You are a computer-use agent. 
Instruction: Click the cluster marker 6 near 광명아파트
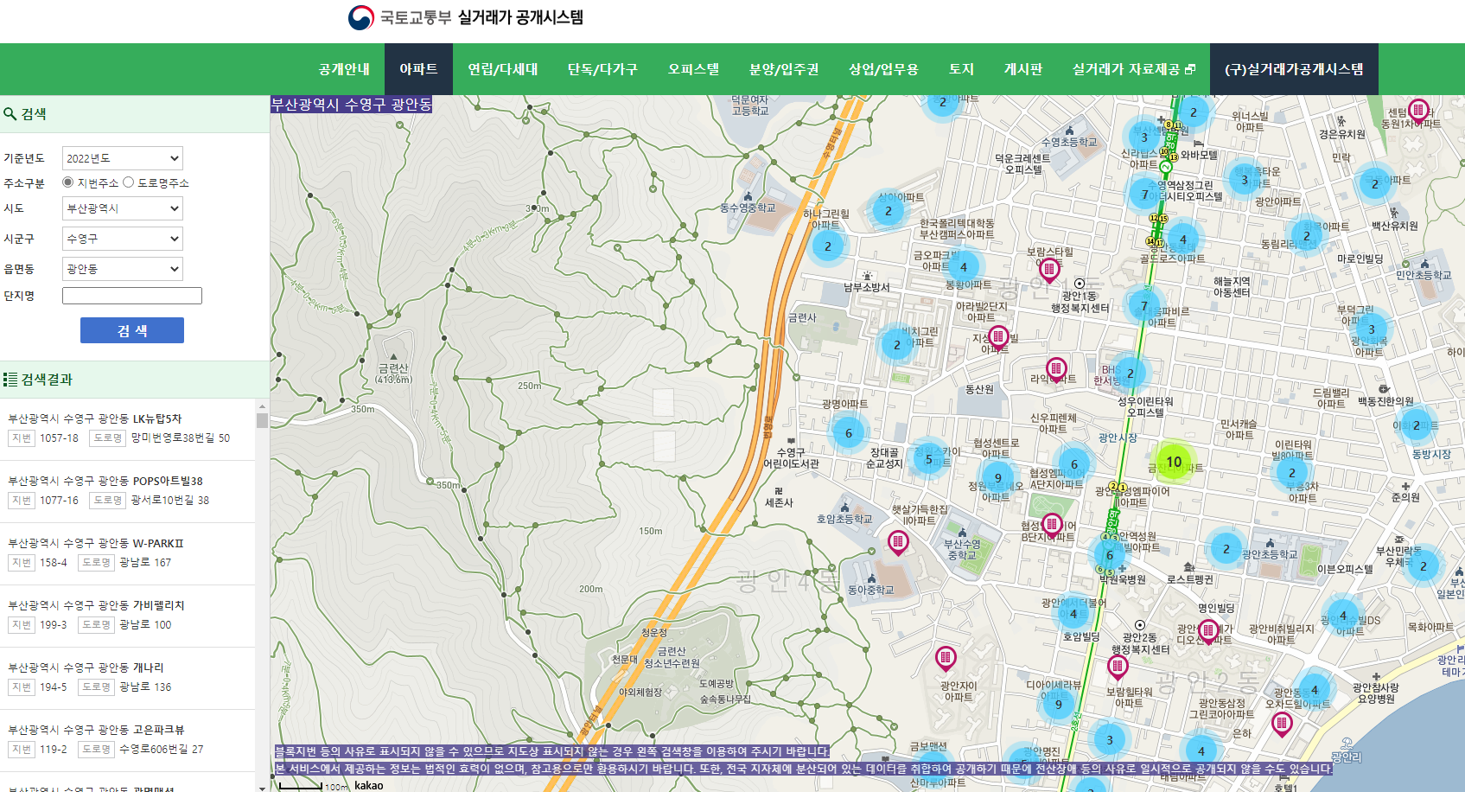coord(849,433)
